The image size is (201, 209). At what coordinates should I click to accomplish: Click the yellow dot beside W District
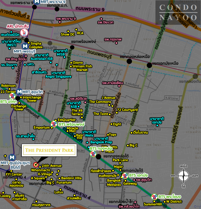pyautogui.click(x=164, y=202)
